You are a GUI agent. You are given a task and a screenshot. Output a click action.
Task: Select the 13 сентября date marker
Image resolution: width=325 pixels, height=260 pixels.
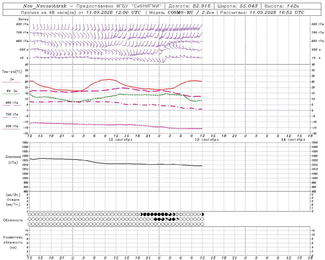[x=207, y=140]
